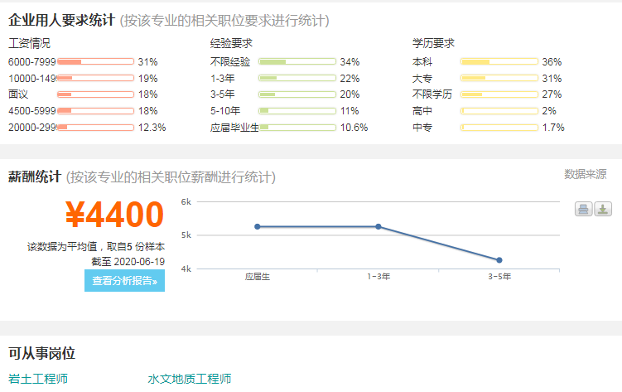The height and width of the screenshot is (392, 622).
Task: Click the 经验要求 column title
Action: pyautogui.click(x=231, y=43)
